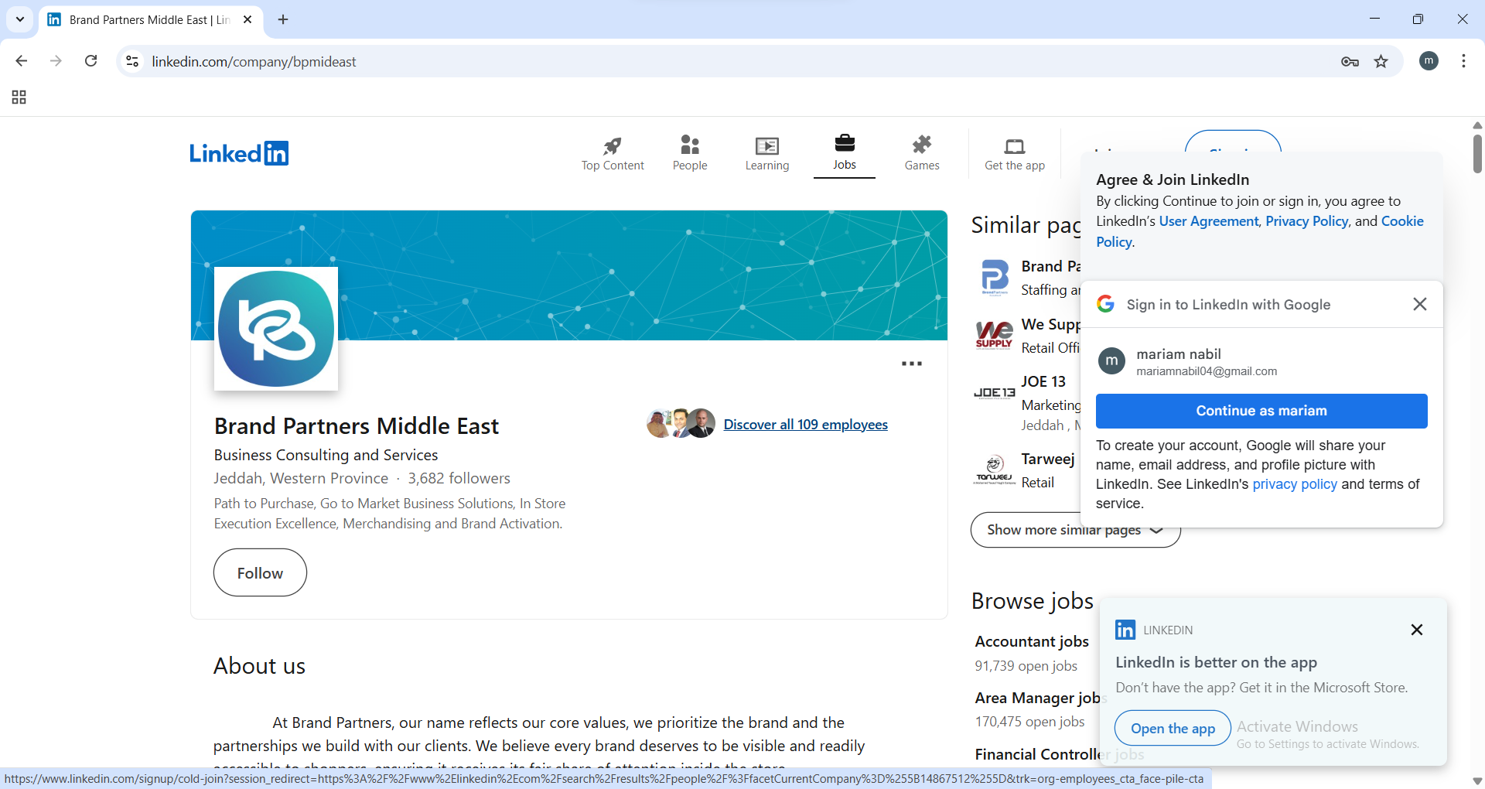
Task: Bookmark this page with star icon
Action: [1381, 61]
